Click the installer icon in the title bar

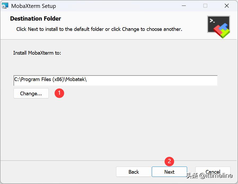click(5, 6)
